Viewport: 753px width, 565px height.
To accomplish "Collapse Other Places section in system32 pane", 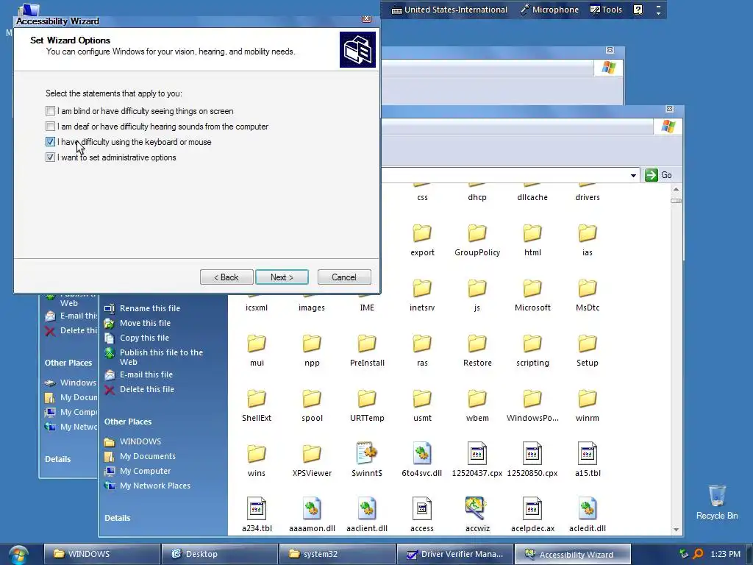I will 128,422.
